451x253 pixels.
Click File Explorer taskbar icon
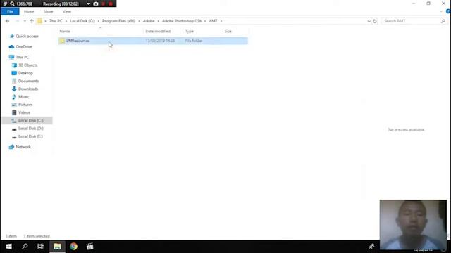tap(57, 247)
